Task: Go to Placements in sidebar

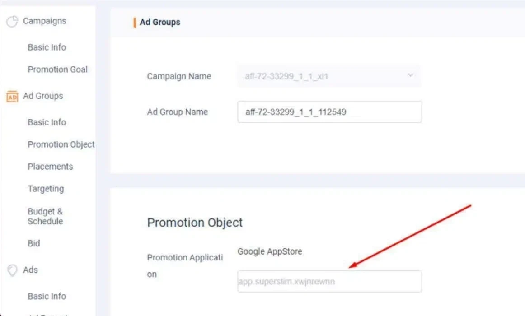Action: [50, 167]
